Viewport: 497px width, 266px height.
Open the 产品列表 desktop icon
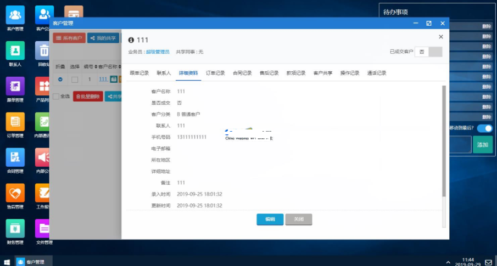click(x=42, y=86)
